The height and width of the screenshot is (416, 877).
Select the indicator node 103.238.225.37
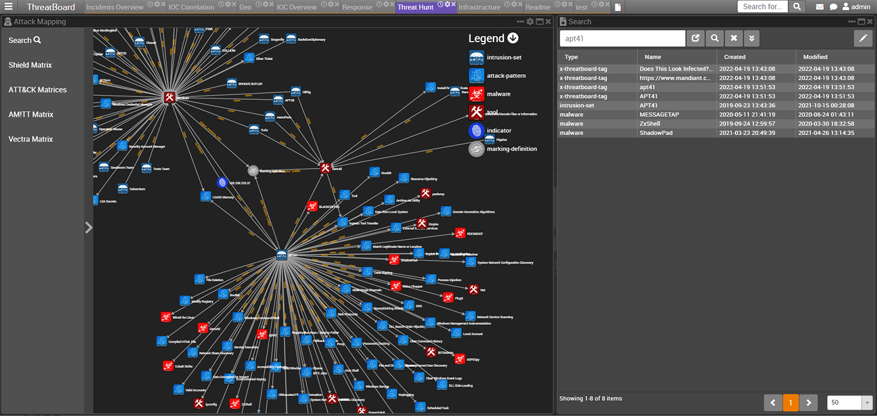pyautogui.click(x=222, y=183)
